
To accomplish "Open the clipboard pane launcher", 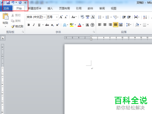I will (23, 32).
